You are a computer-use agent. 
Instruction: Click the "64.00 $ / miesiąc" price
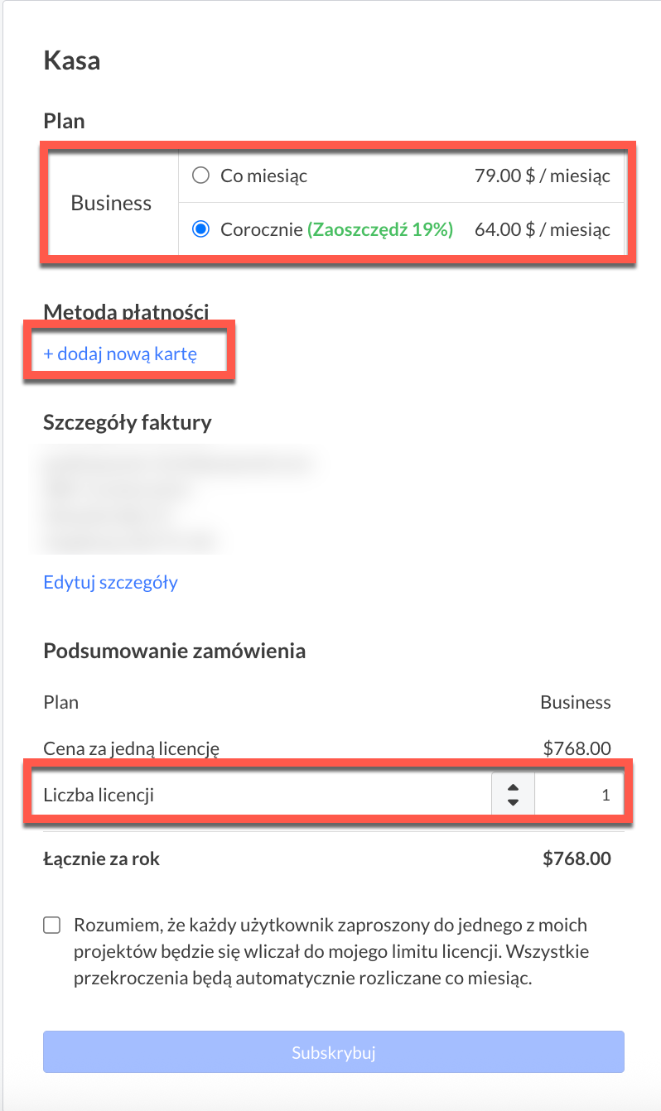(x=542, y=229)
